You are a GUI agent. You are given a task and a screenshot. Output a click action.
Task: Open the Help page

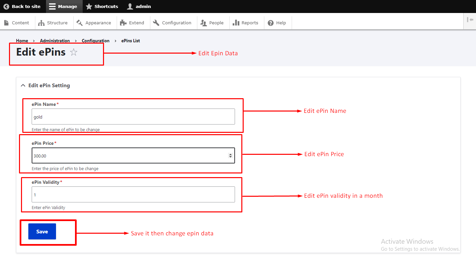[277, 23]
